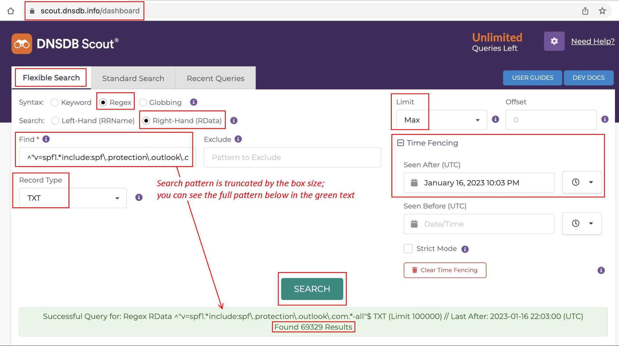This screenshot has height=346, width=619.
Task: Click the info icon next to Globbing
Action: (x=193, y=102)
